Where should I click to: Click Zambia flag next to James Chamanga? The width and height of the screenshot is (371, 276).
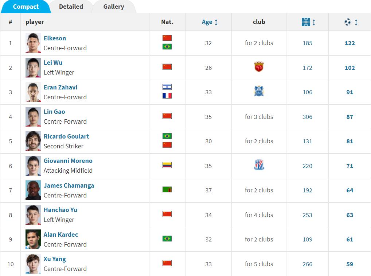click(167, 189)
